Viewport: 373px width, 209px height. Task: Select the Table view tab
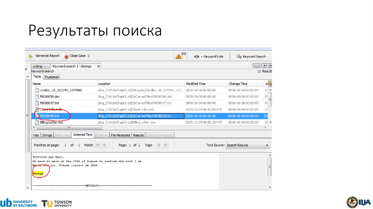(x=37, y=76)
